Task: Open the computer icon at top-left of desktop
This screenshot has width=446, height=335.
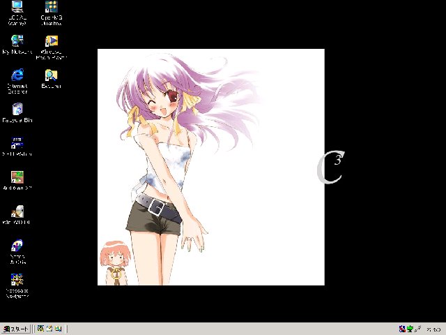Action: (x=17, y=8)
